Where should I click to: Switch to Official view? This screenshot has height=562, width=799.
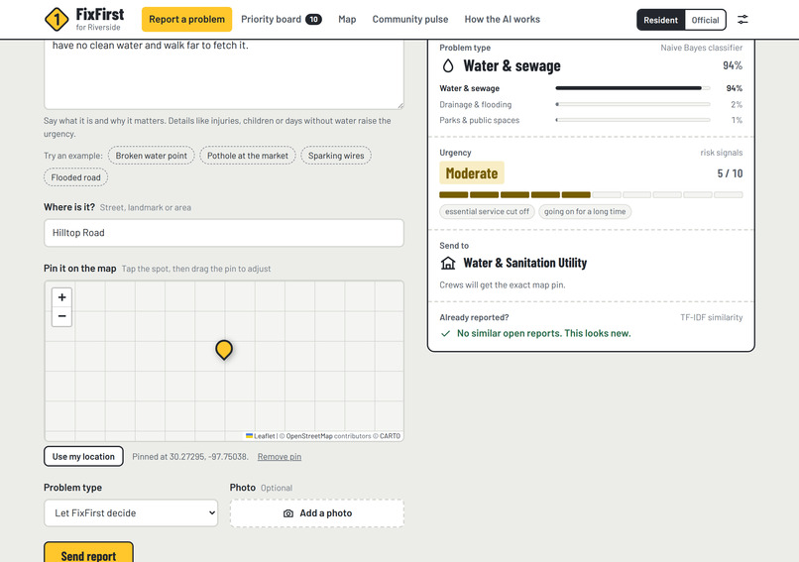click(x=705, y=20)
